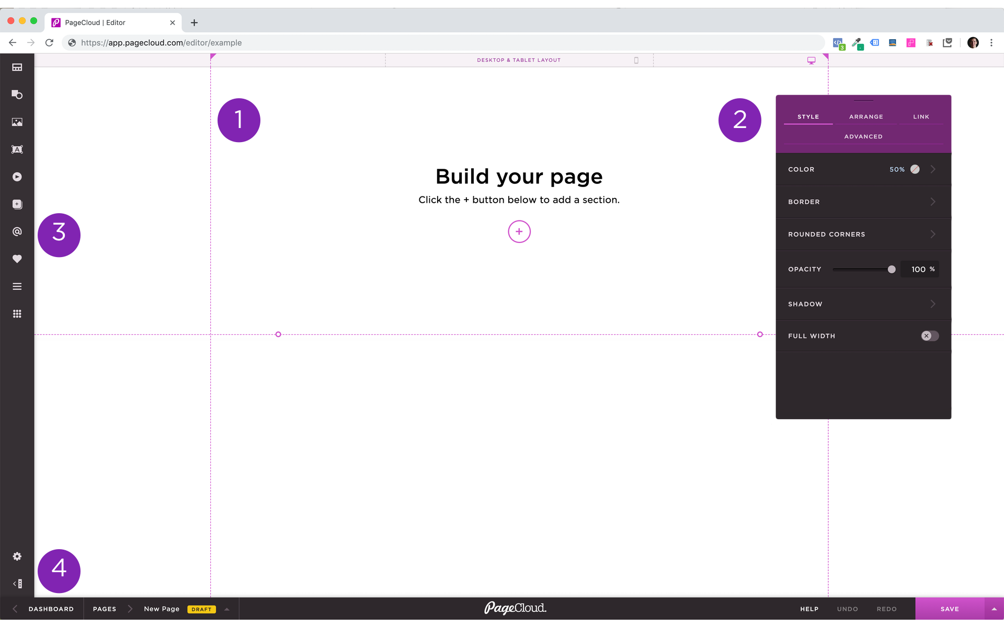Click the Color swatch circle
This screenshot has width=1004, height=627.
(915, 169)
